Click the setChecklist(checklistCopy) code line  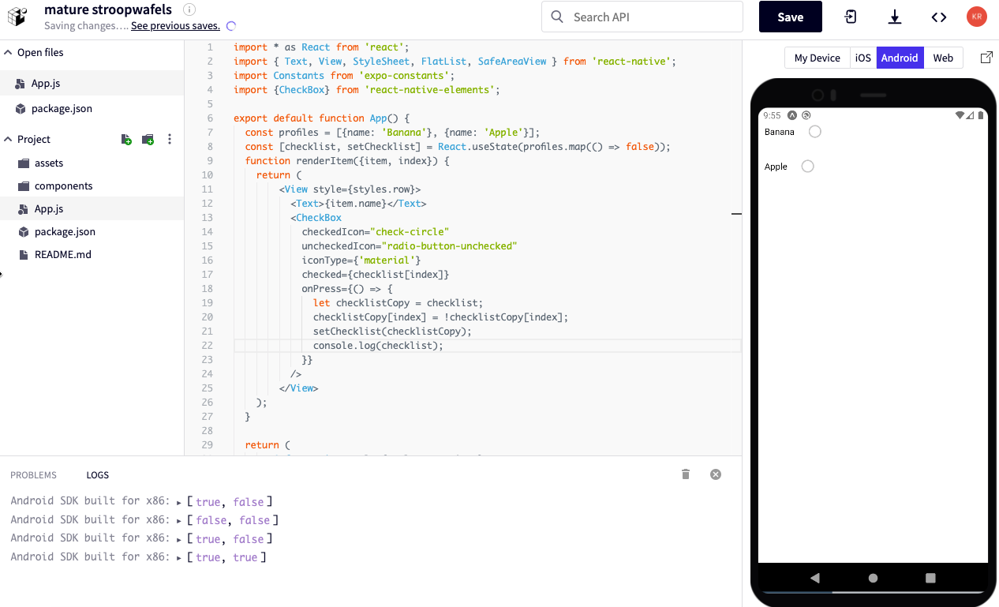[392, 332]
